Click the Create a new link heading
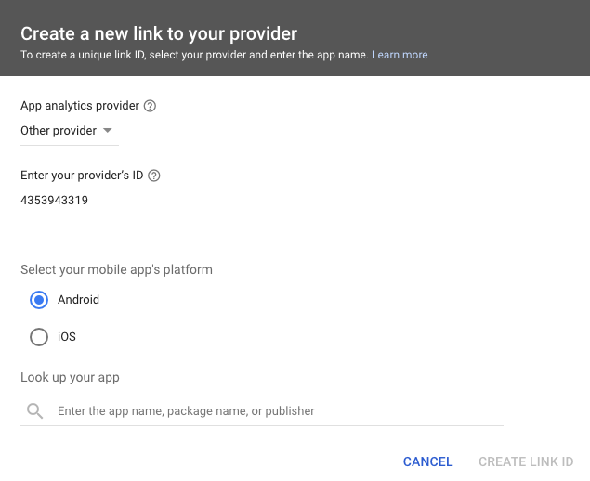The height and width of the screenshot is (481, 590). pos(159,34)
